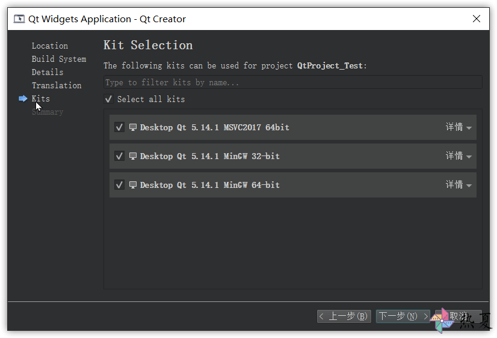Continue with the 下一步(N) button
The width and height of the screenshot is (497, 338).
(x=403, y=316)
